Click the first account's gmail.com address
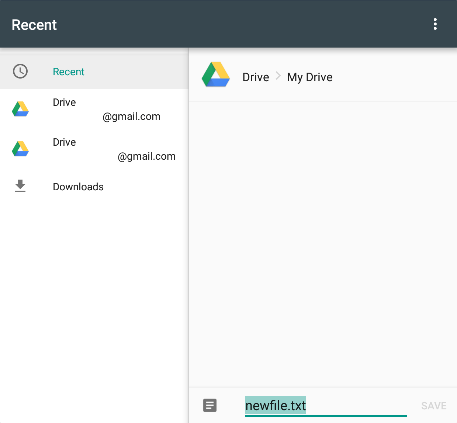Image resolution: width=457 pixels, height=423 pixels. pos(131,117)
